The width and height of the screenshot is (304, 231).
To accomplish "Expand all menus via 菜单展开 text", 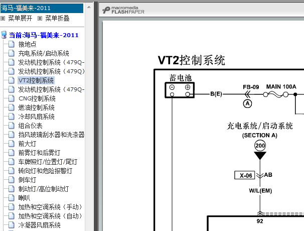I will coord(20,19).
